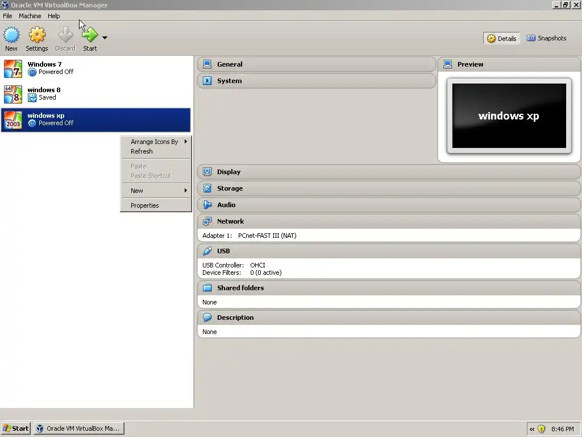The height and width of the screenshot is (437, 582).
Task: Click the windows xp preview thumbnail
Action: [509, 116]
